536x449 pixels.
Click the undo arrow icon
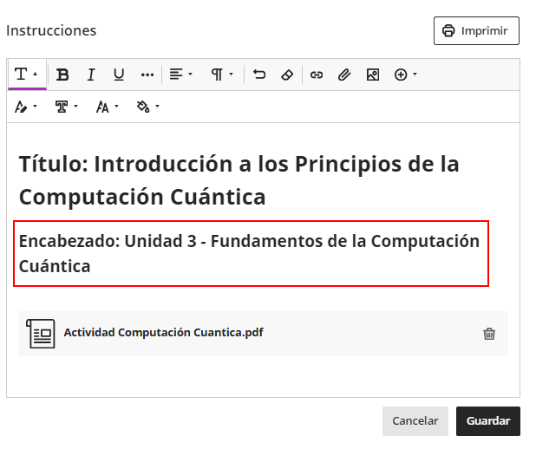click(259, 75)
